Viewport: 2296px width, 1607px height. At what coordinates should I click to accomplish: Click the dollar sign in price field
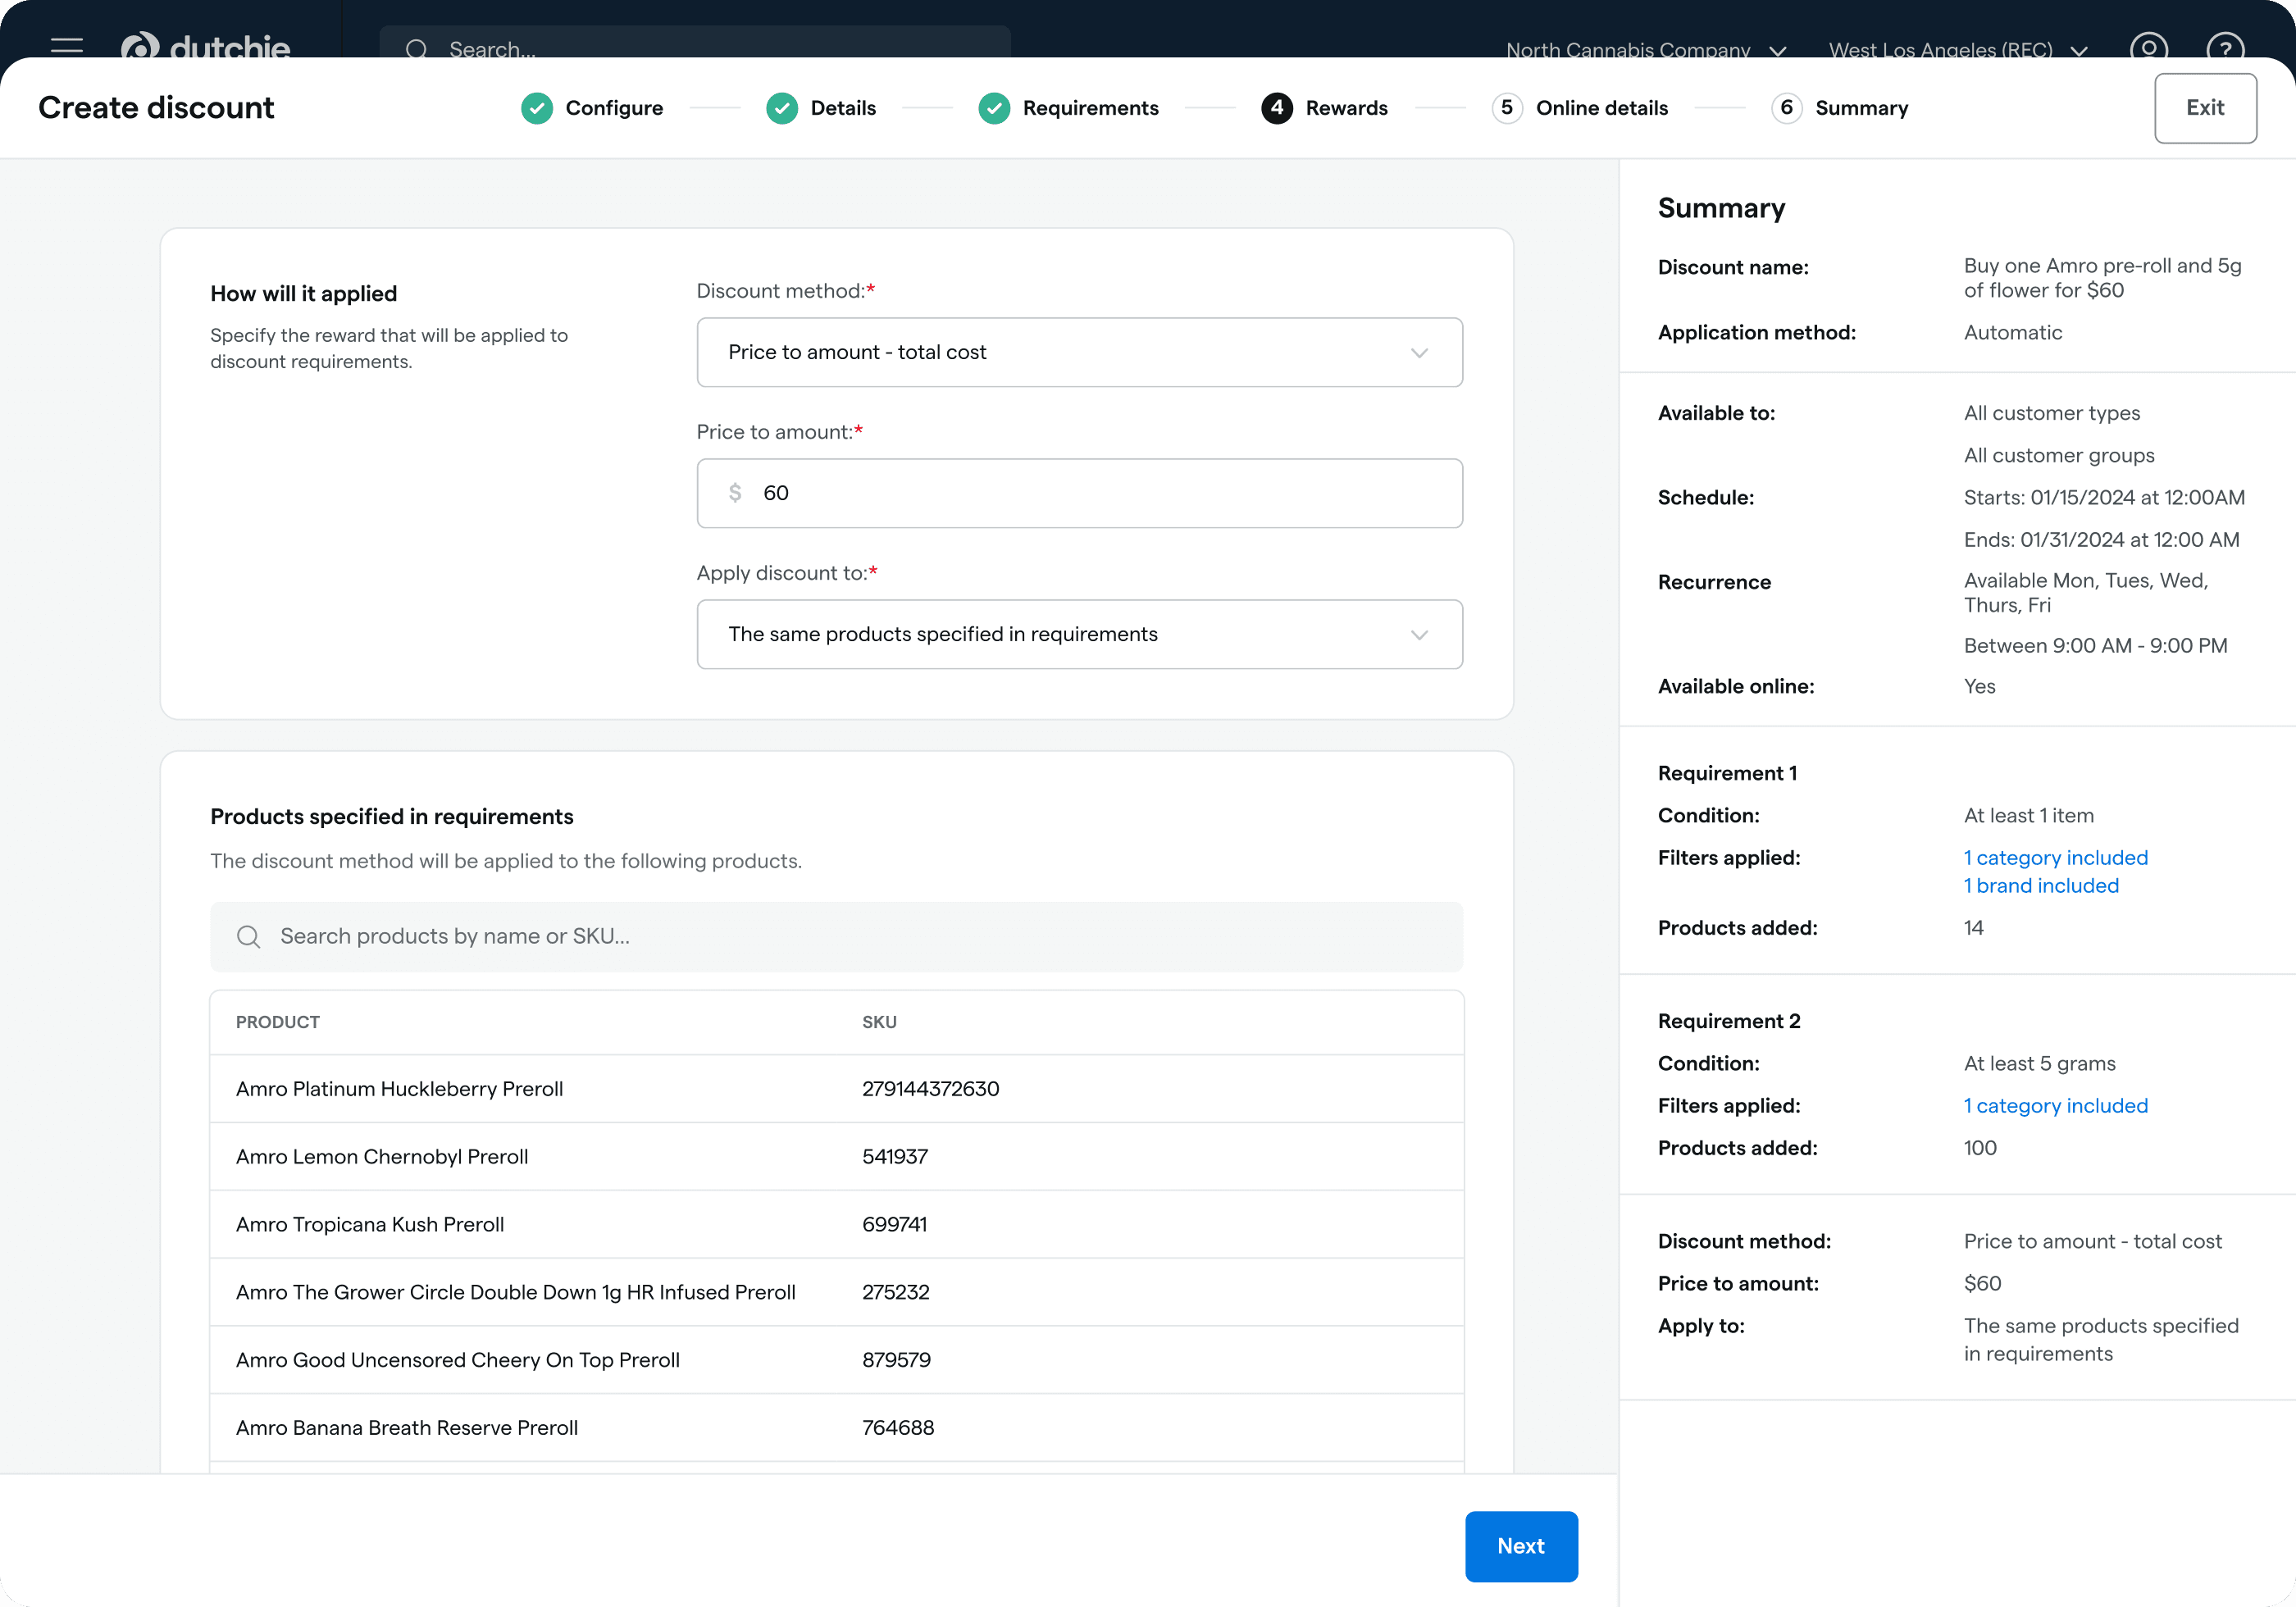click(x=735, y=493)
